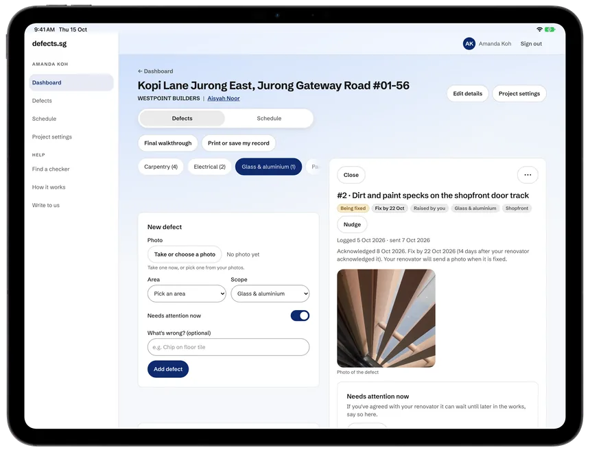This screenshot has width=590, height=452.
Task: Open Write to us in sidebar
Action: (46, 205)
